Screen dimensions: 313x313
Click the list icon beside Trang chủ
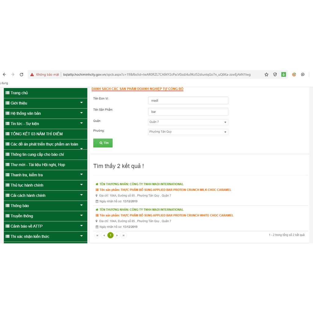[8, 93]
